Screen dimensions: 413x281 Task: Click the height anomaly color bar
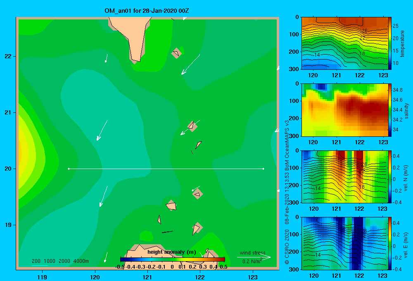coord(173,260)
